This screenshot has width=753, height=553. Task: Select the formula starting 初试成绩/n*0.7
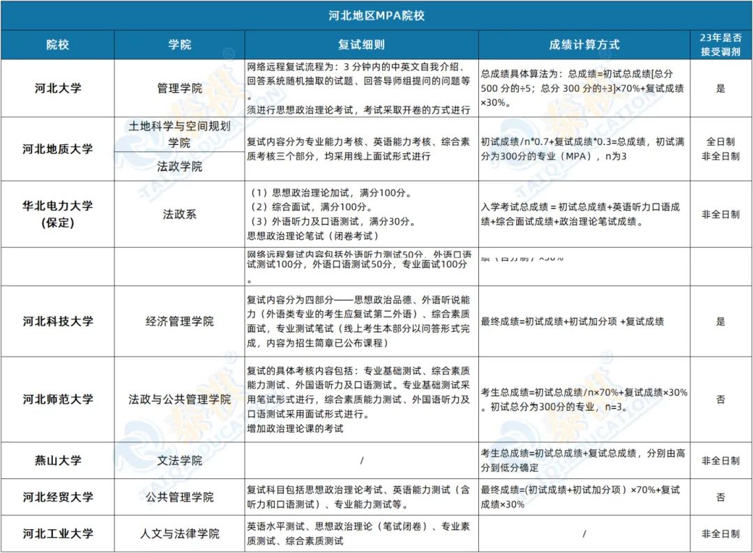(x=582, y=149)
